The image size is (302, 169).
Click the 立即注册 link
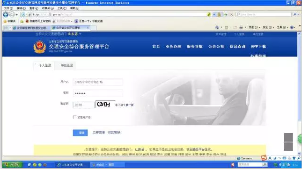99,133
